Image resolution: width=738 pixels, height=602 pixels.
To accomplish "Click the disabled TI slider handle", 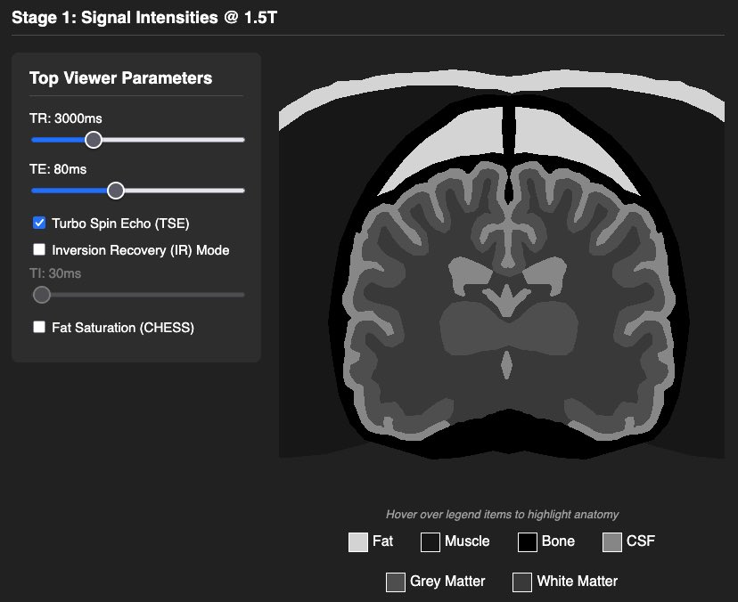I will (42, 295).
